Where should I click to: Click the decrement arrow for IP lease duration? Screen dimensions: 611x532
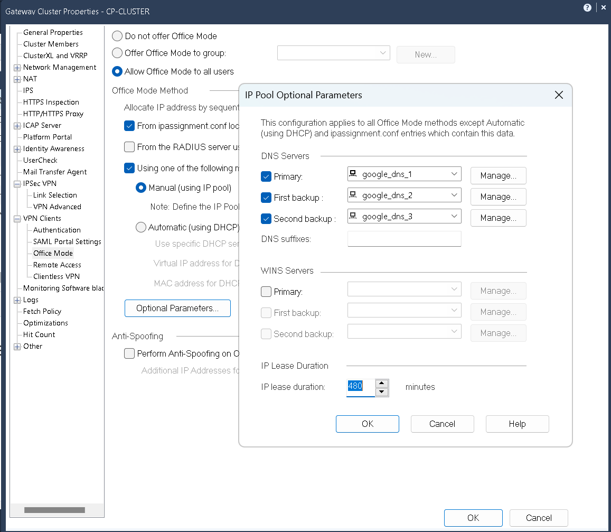tap(382, 392)
